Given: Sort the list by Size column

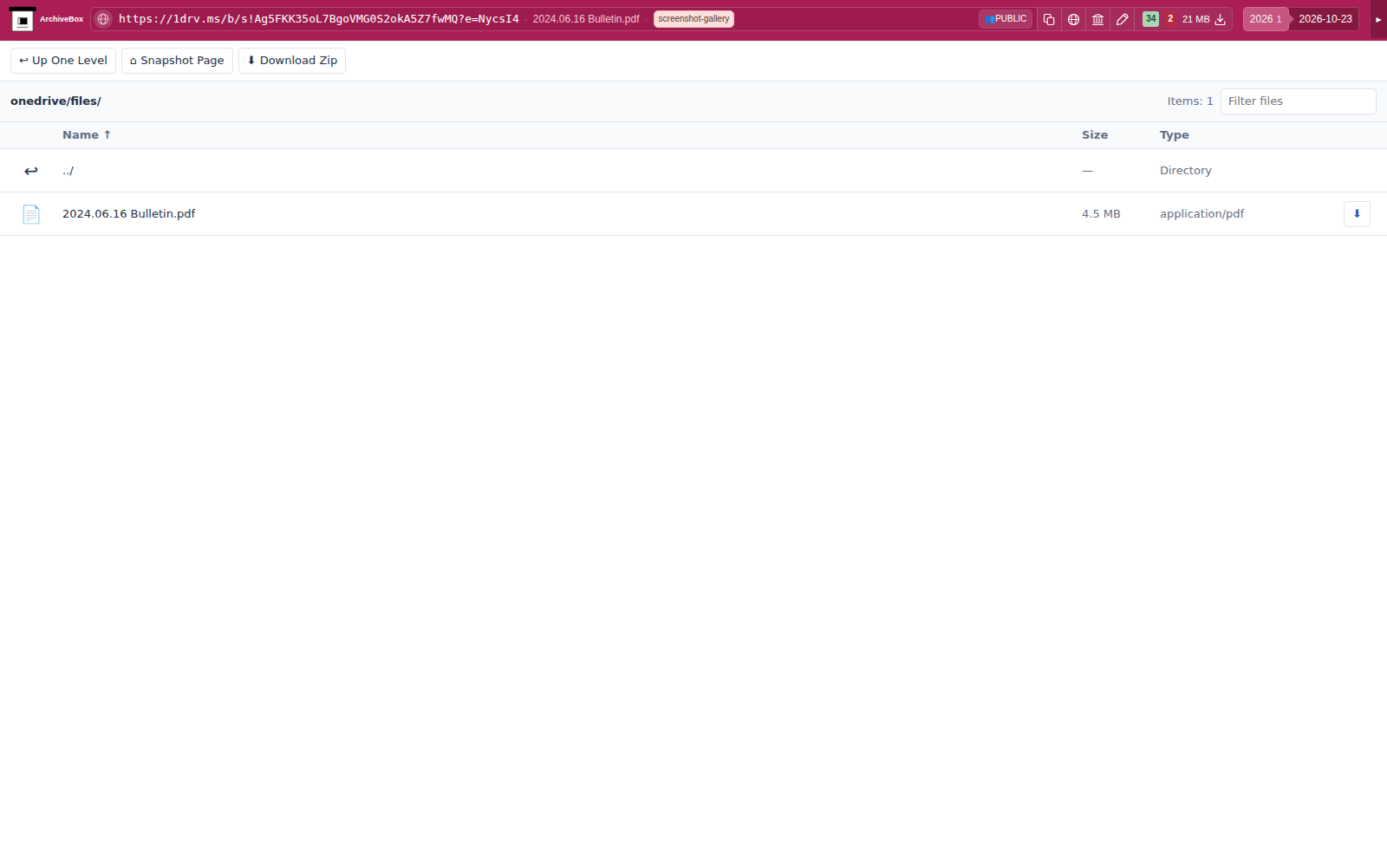Looking at the screenshot, I should click(x=1095, y=135).
